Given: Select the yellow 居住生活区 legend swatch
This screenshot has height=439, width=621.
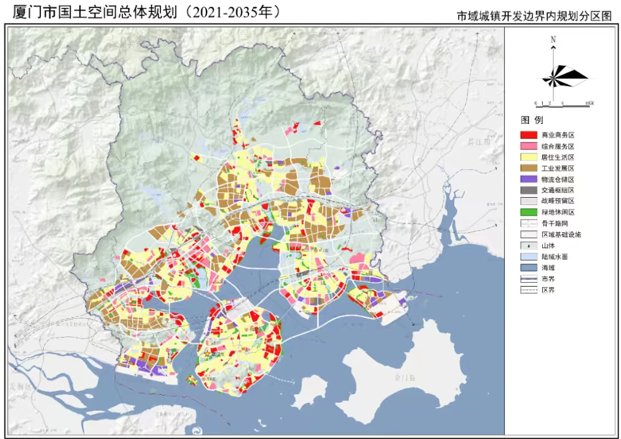Looking at the screenshot, I should 528,157.
